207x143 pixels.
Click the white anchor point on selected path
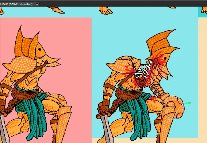[x=183, y=104]
